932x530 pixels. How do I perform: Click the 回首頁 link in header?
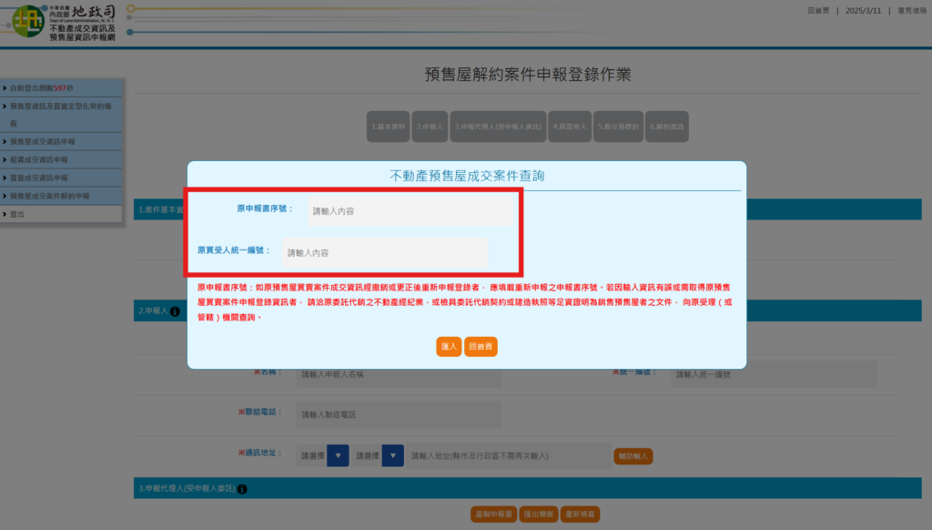coord(819,11)
